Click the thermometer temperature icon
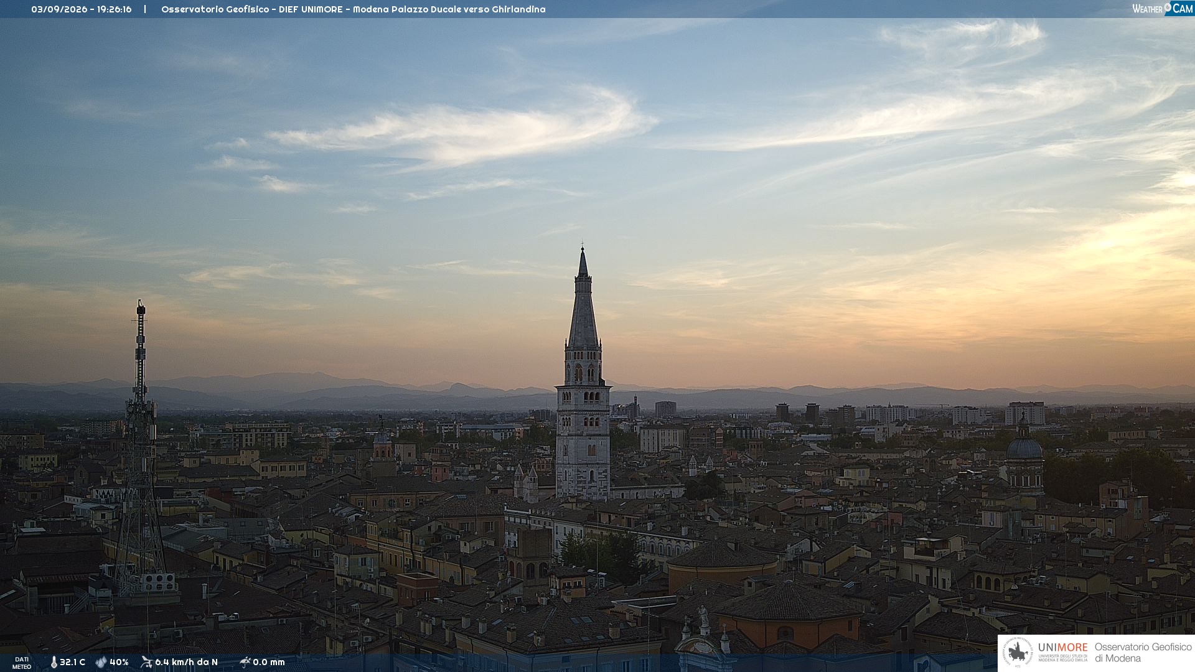The image size is (1195, 672). click(x=54, y=663)
